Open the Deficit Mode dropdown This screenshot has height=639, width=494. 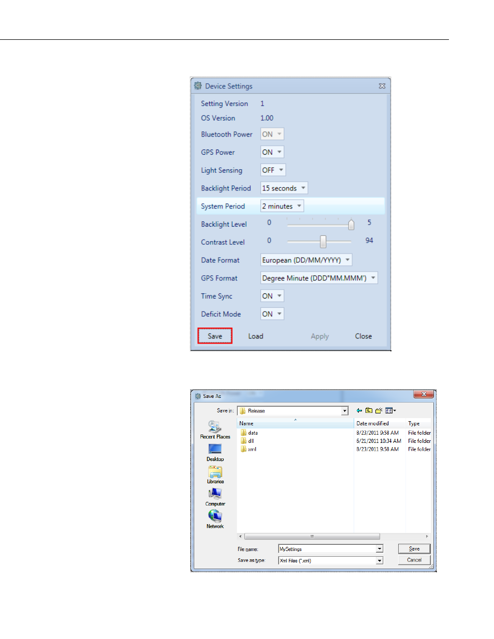point(272,314)
